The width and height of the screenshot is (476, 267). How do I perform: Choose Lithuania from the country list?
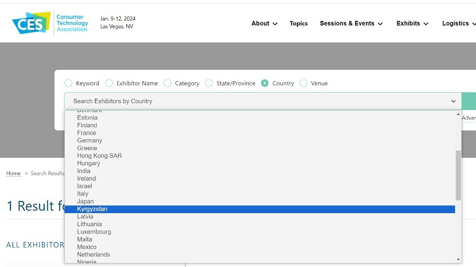tap(260, 224)
